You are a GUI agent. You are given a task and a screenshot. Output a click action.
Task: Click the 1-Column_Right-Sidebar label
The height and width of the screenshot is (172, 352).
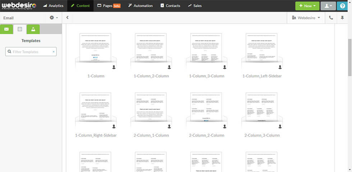96,135
